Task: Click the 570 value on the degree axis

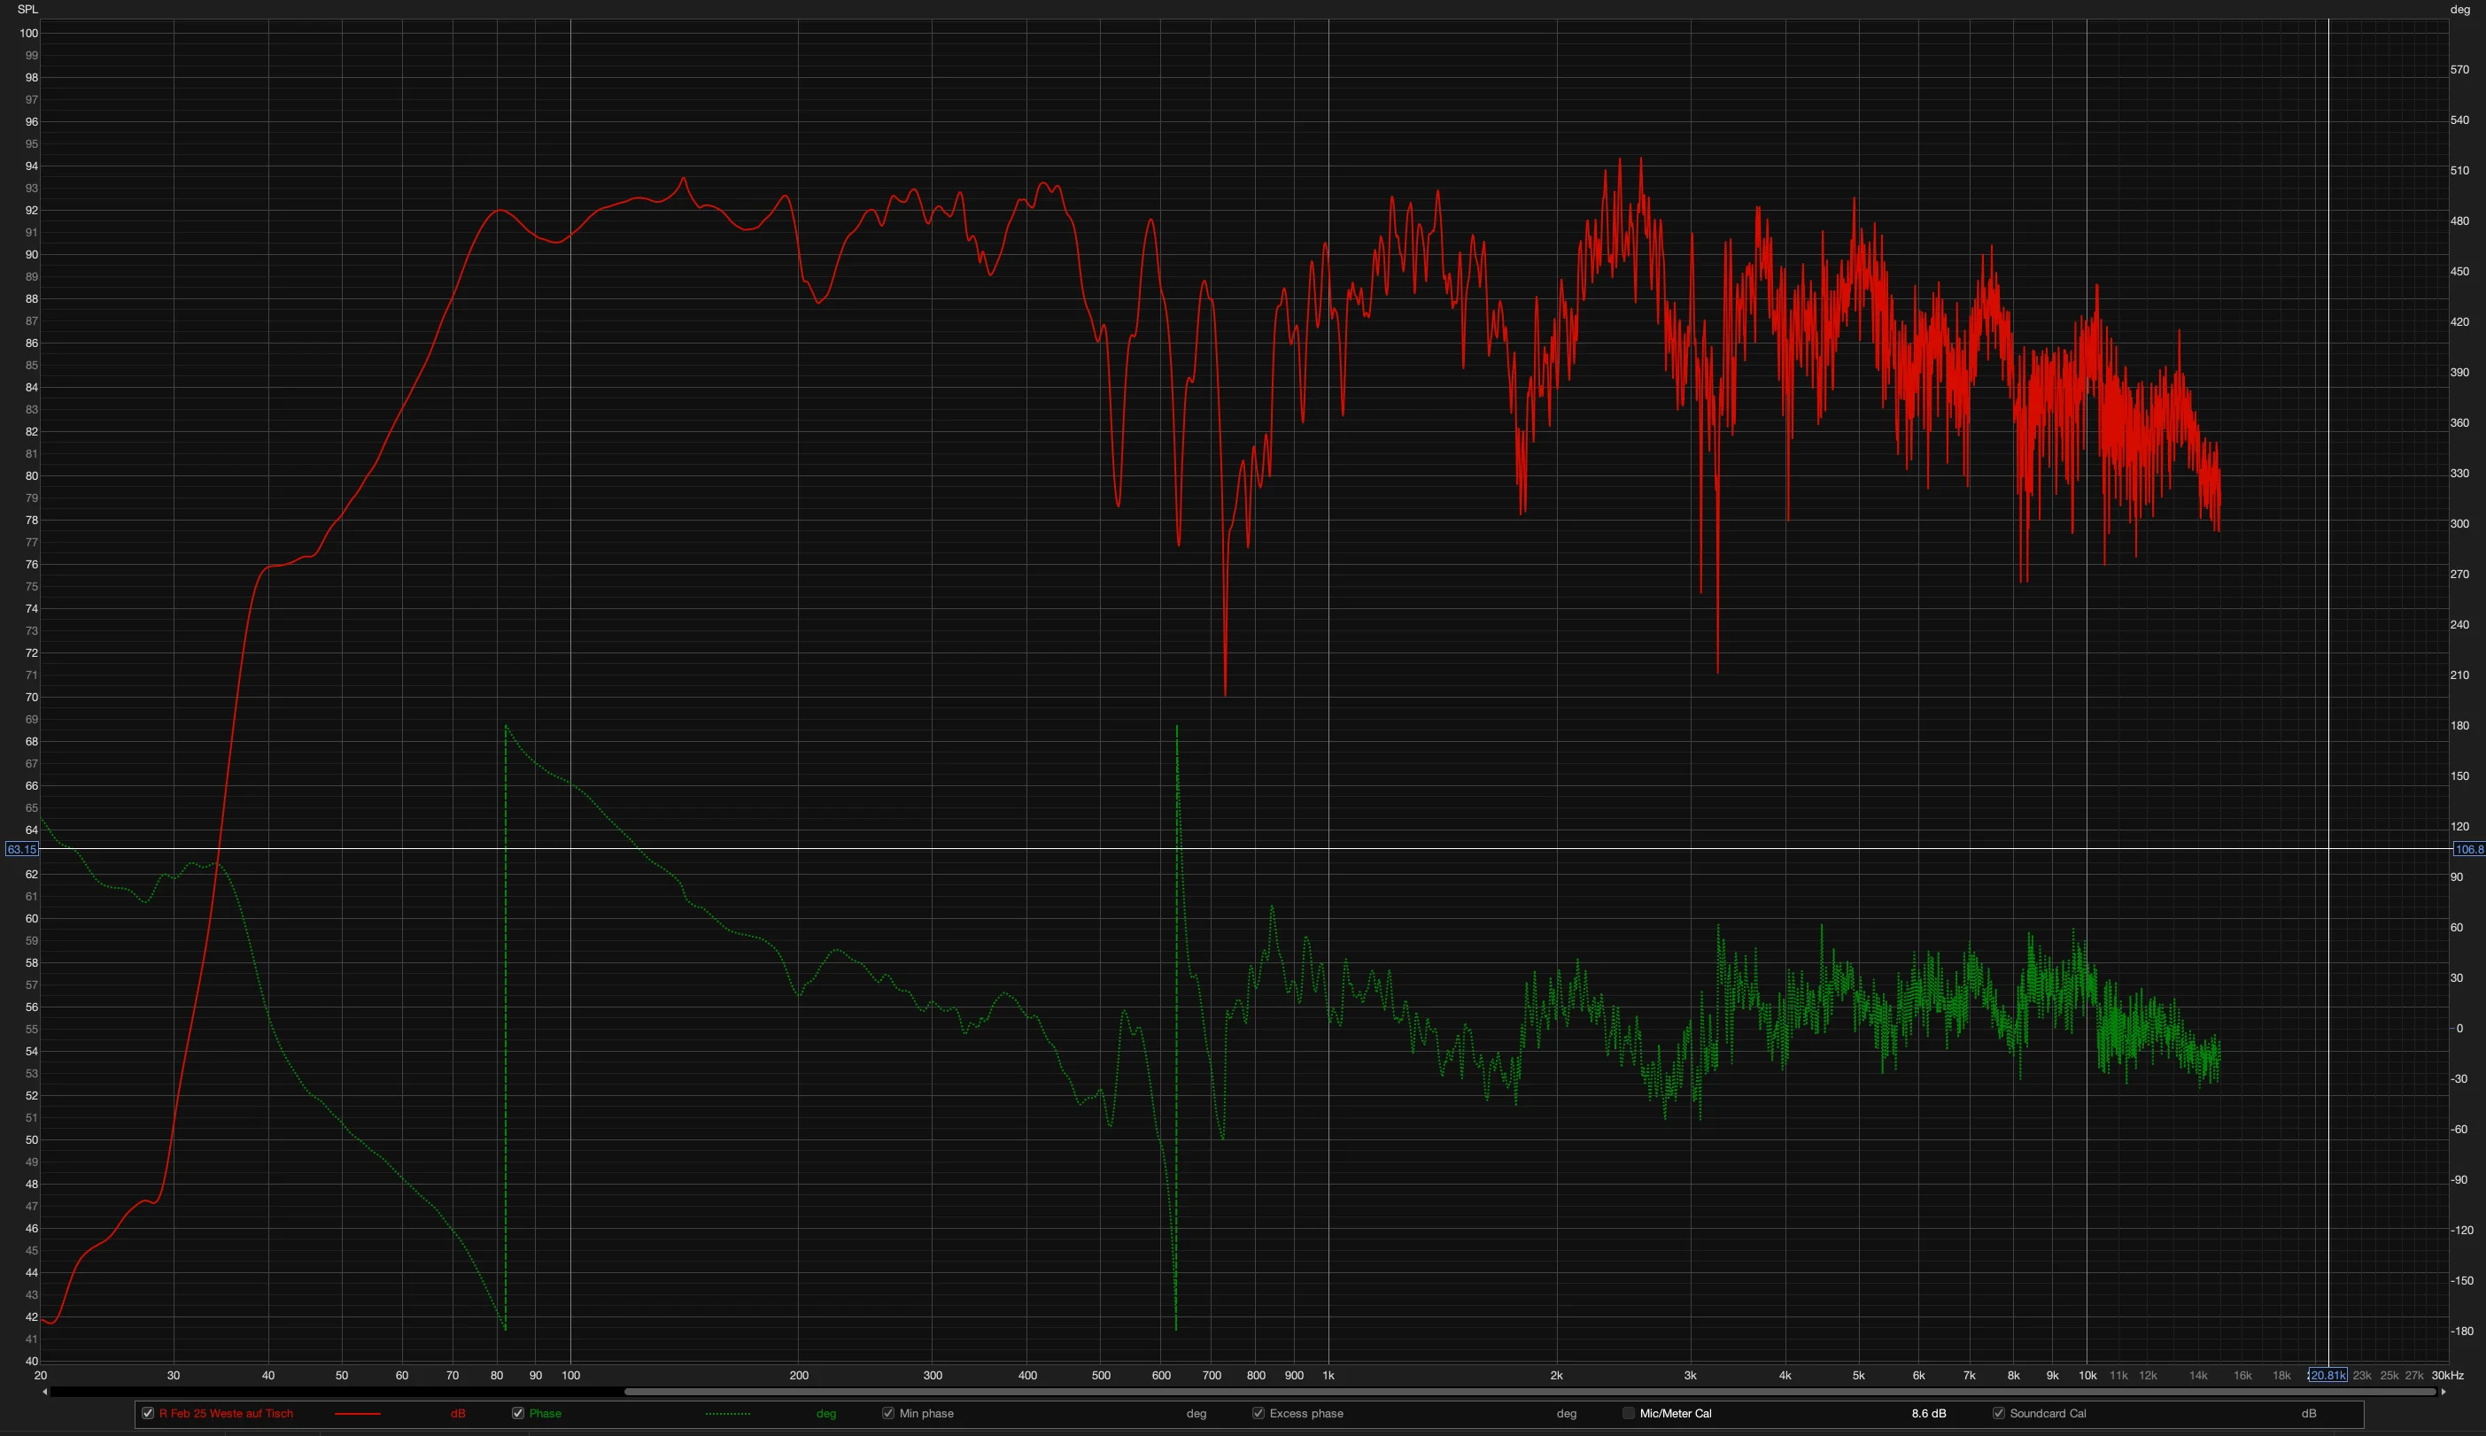Action: [2459, 70]
